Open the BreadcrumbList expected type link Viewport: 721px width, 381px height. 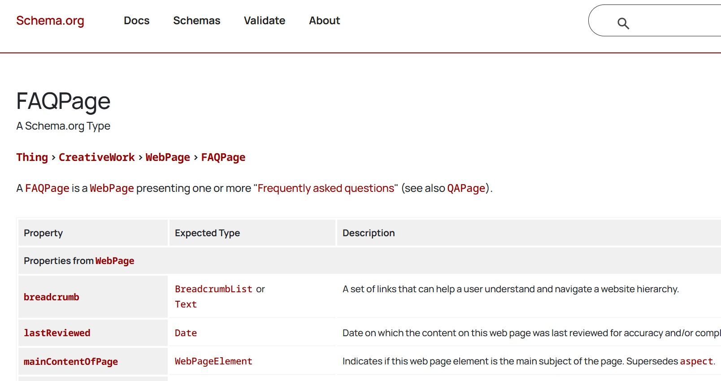(x=213, y=289)
